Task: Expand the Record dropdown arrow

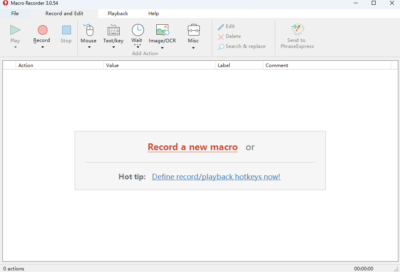Action: pos(42,47)
